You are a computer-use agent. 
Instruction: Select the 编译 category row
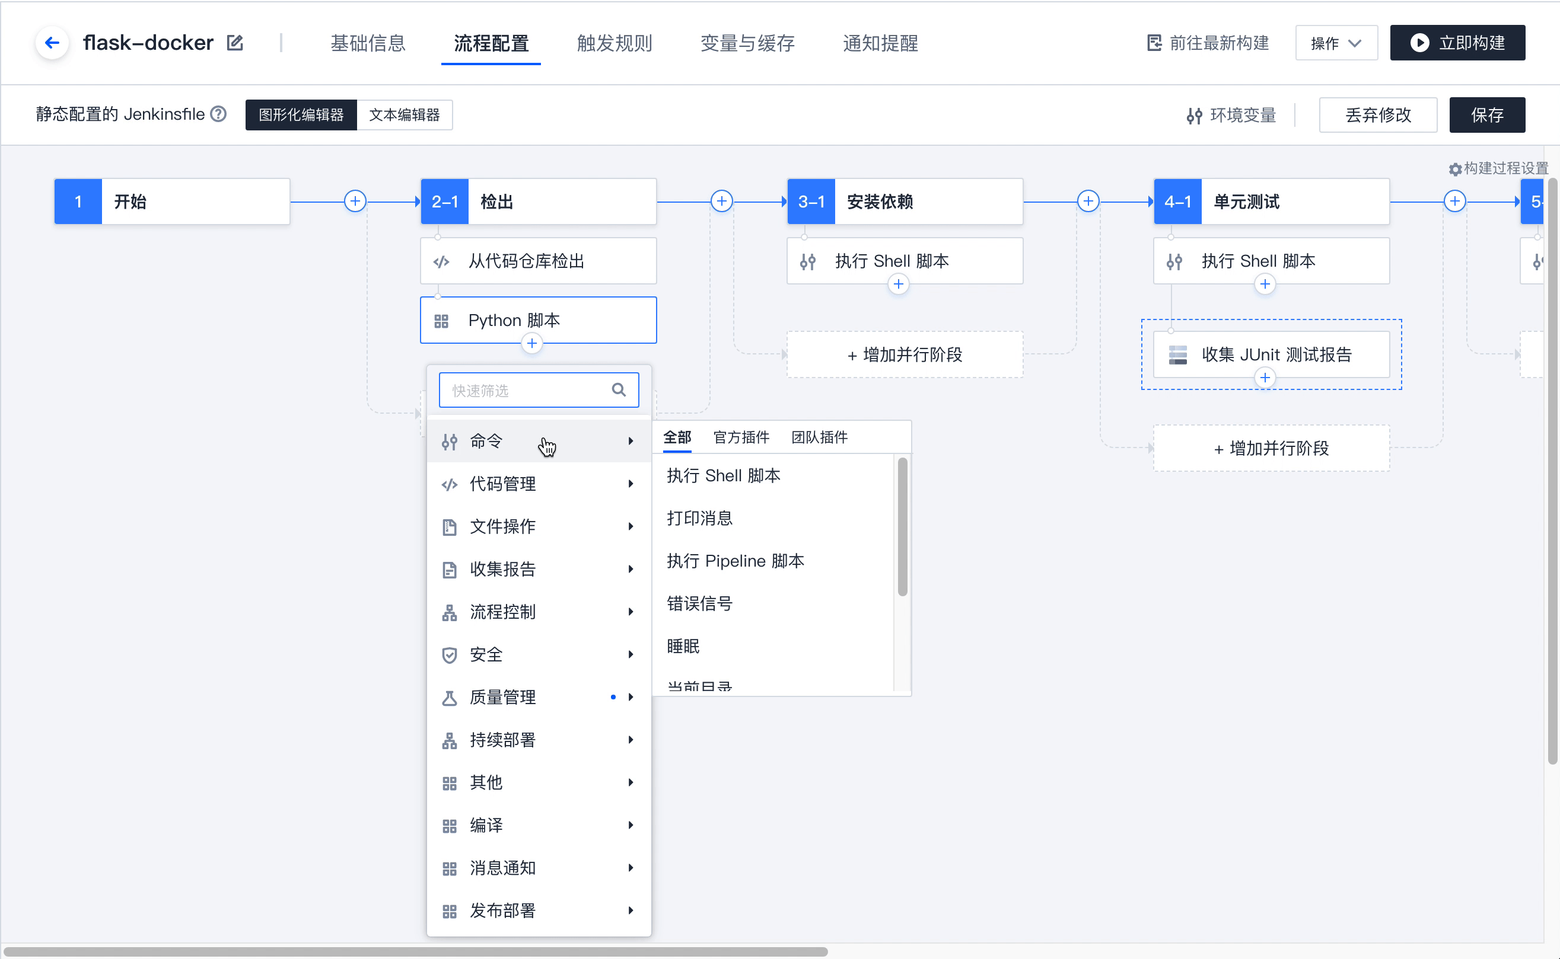tap(539, 825)
